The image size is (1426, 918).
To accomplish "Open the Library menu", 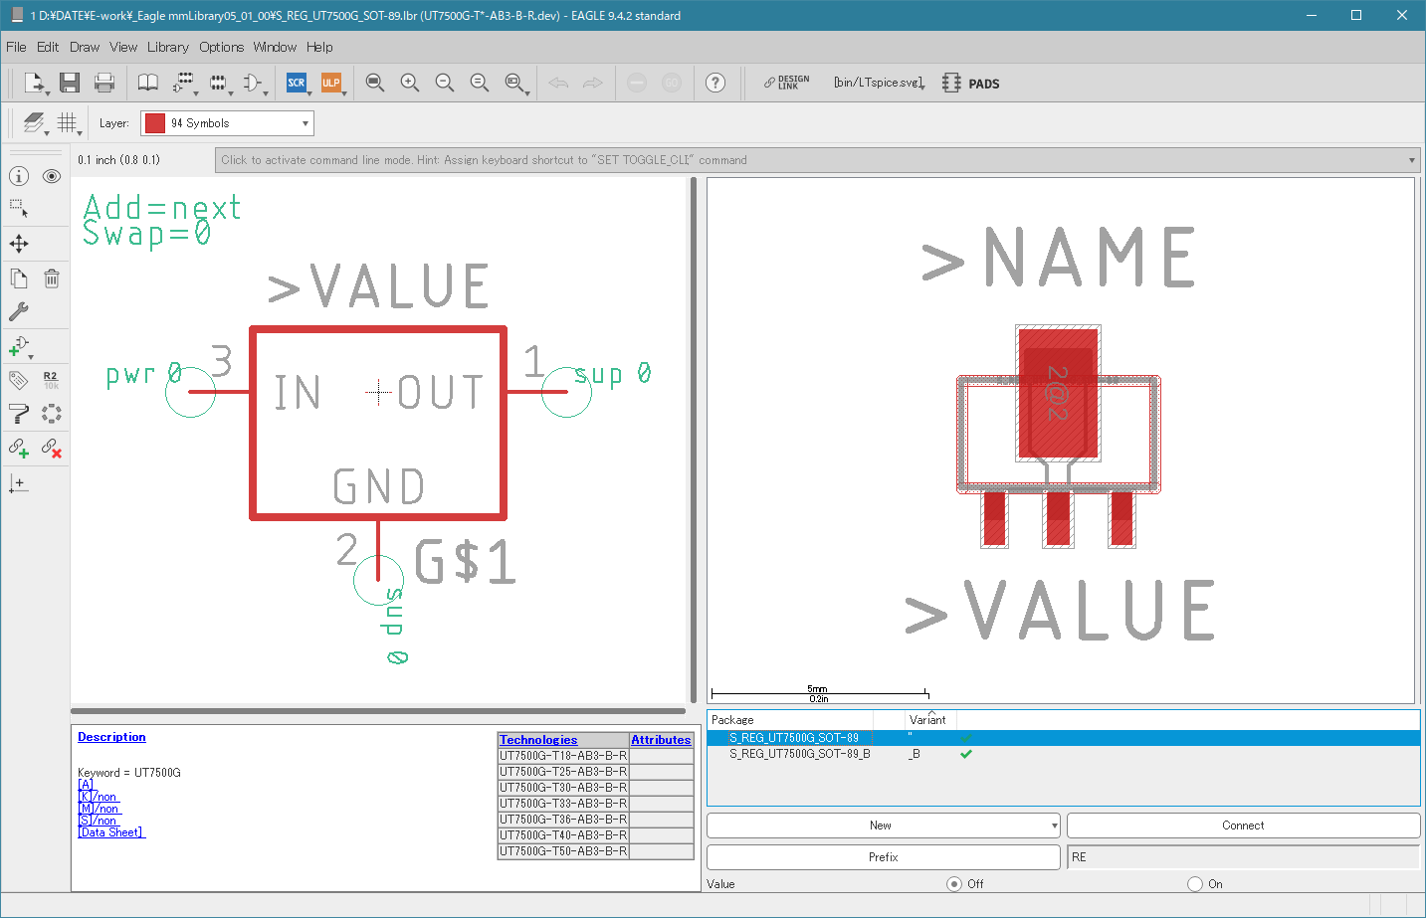I will [167, 47].
